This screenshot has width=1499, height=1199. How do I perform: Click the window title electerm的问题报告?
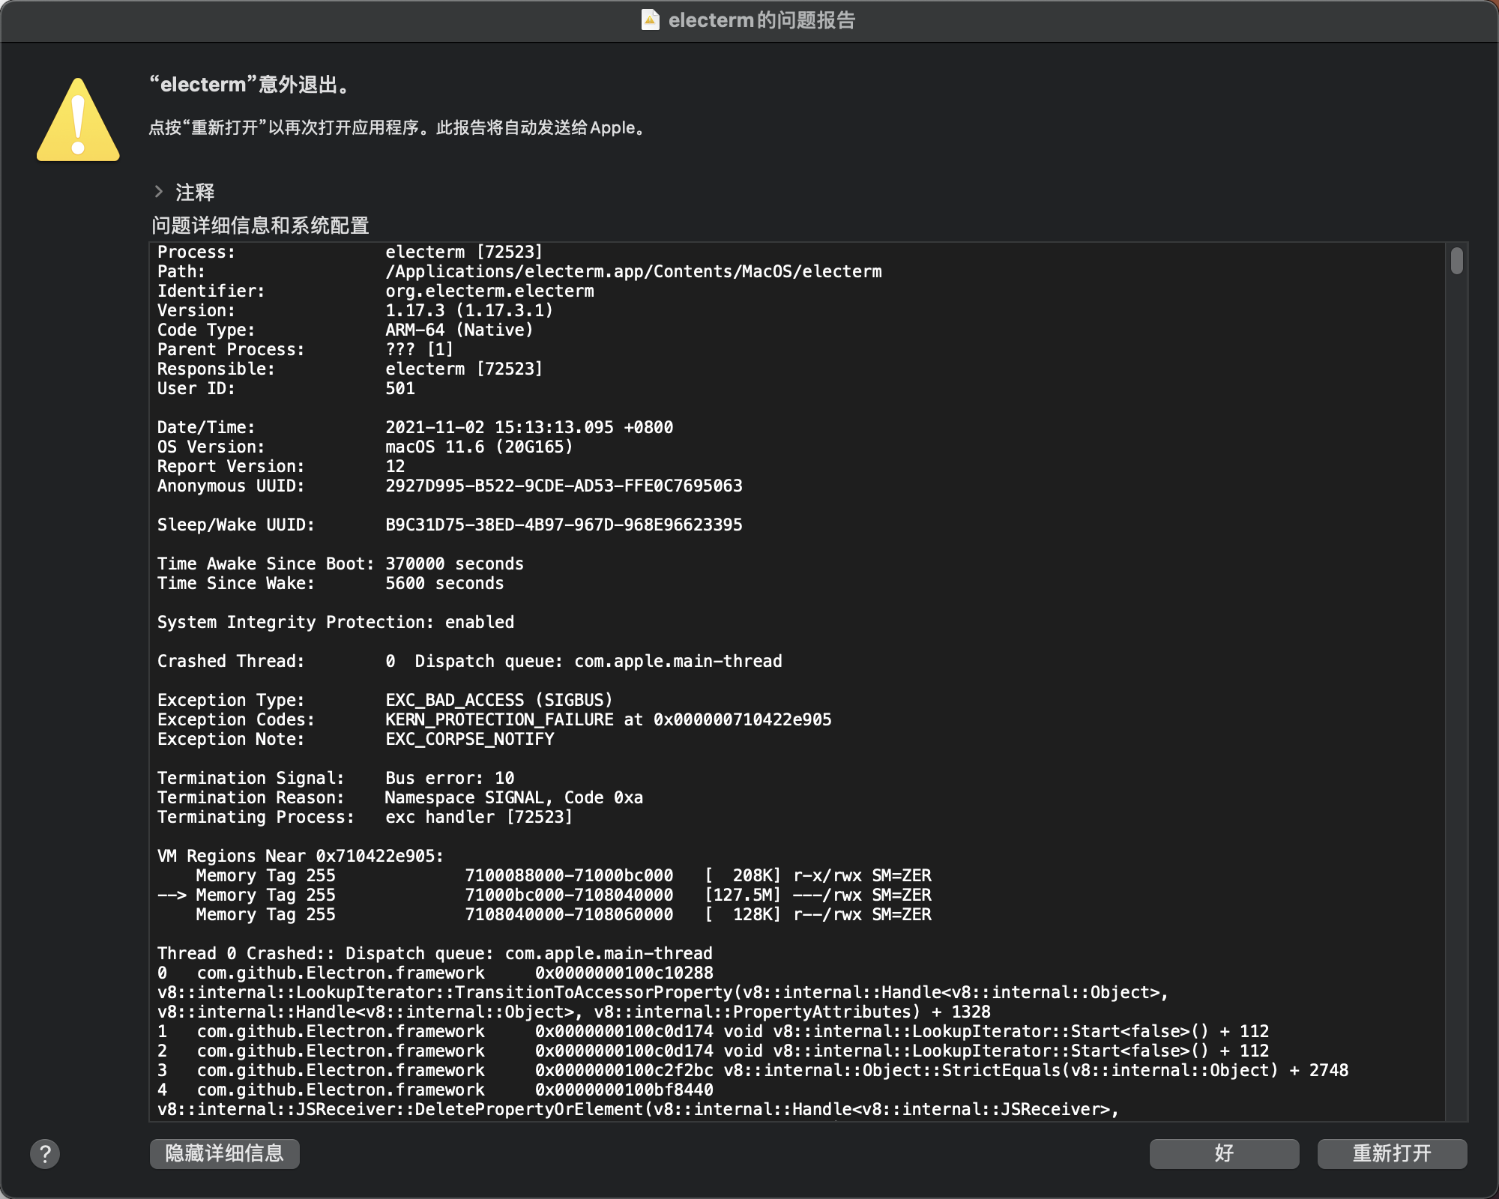coord(761,20)
